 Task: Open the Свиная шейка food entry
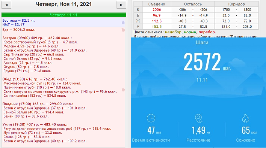(35, 96)
